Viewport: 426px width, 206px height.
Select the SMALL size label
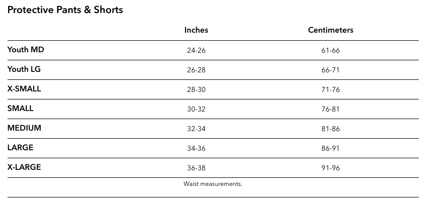[x=20, y=109]
